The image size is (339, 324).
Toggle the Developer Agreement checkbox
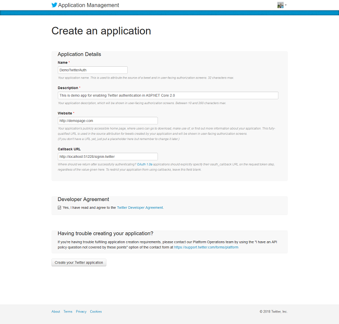(x=59, y=207)
